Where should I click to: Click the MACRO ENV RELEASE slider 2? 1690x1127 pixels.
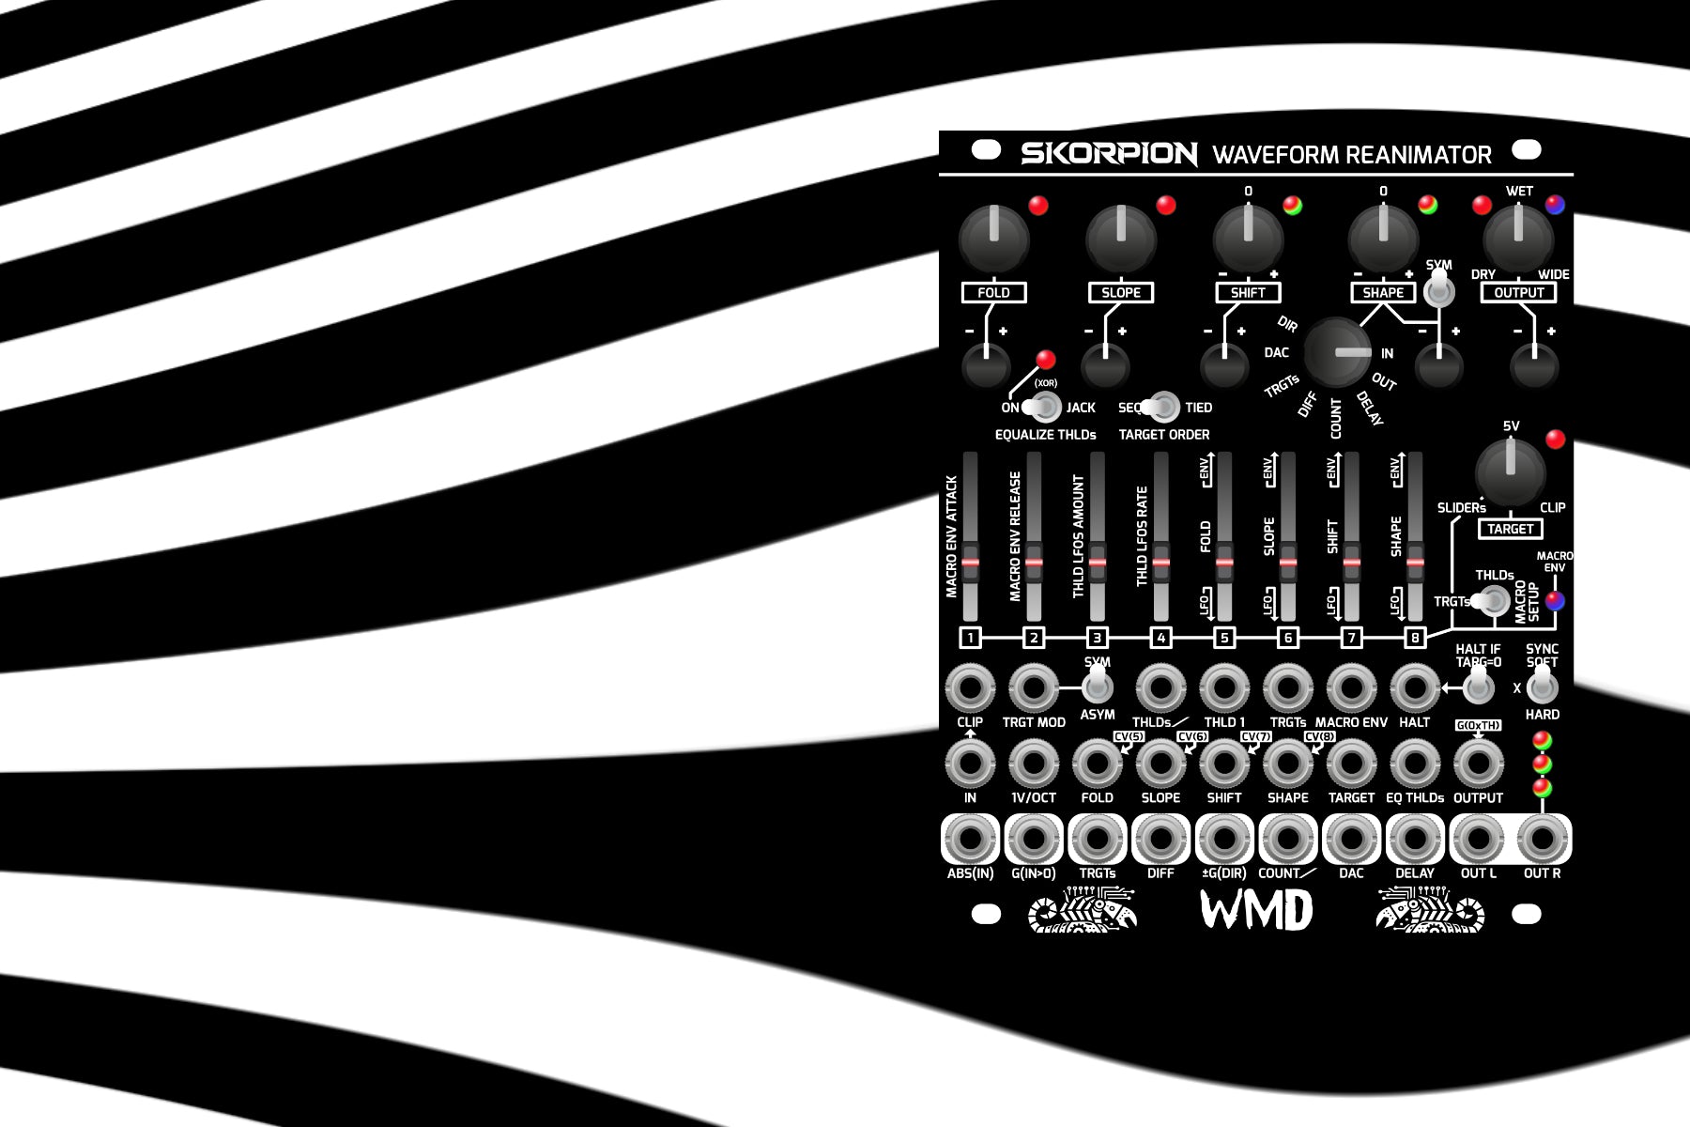pyautogui.click(x=1034, y=535)
